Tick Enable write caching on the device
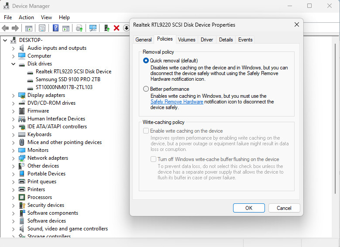This screenshot has width=340, height=247. click(146, 131)
